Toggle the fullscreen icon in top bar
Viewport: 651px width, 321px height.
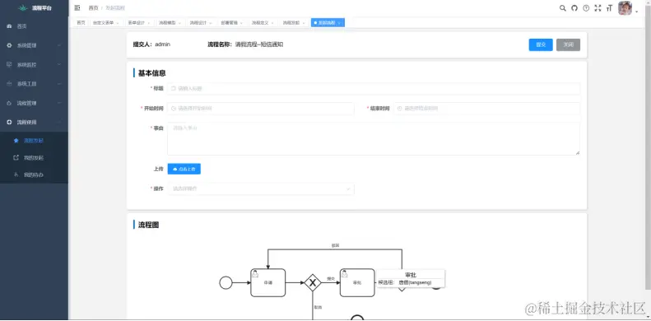coord(598,8)
